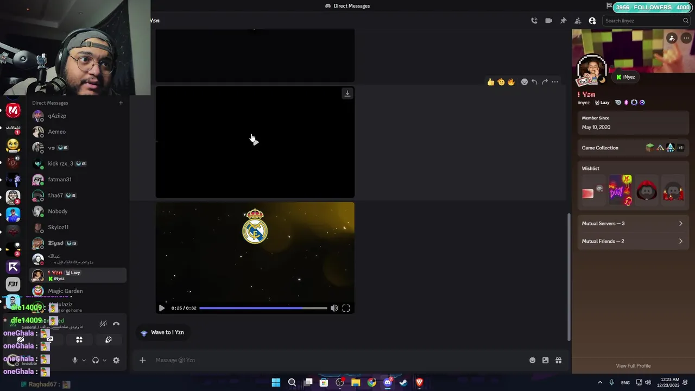Open qAziizp direct message
Screen dimensions: 695x391
point(78,116)
